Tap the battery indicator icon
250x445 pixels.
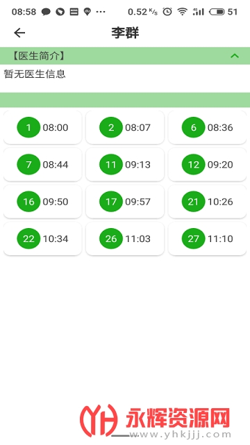217,12
